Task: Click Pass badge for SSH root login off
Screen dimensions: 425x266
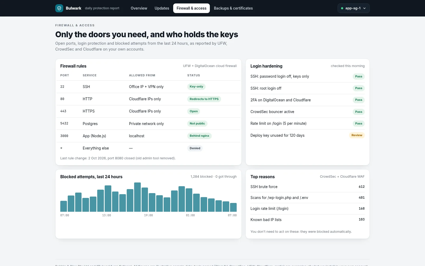Action: (x=359, y=88)
